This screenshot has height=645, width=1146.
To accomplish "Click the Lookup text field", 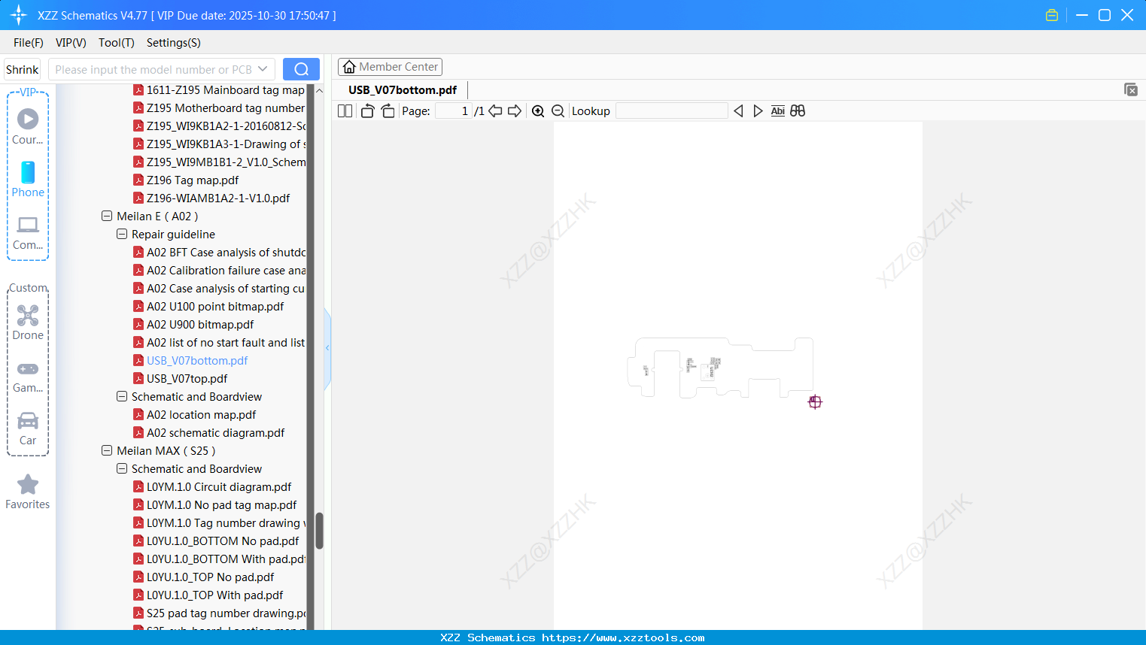I will pos(672,111).
